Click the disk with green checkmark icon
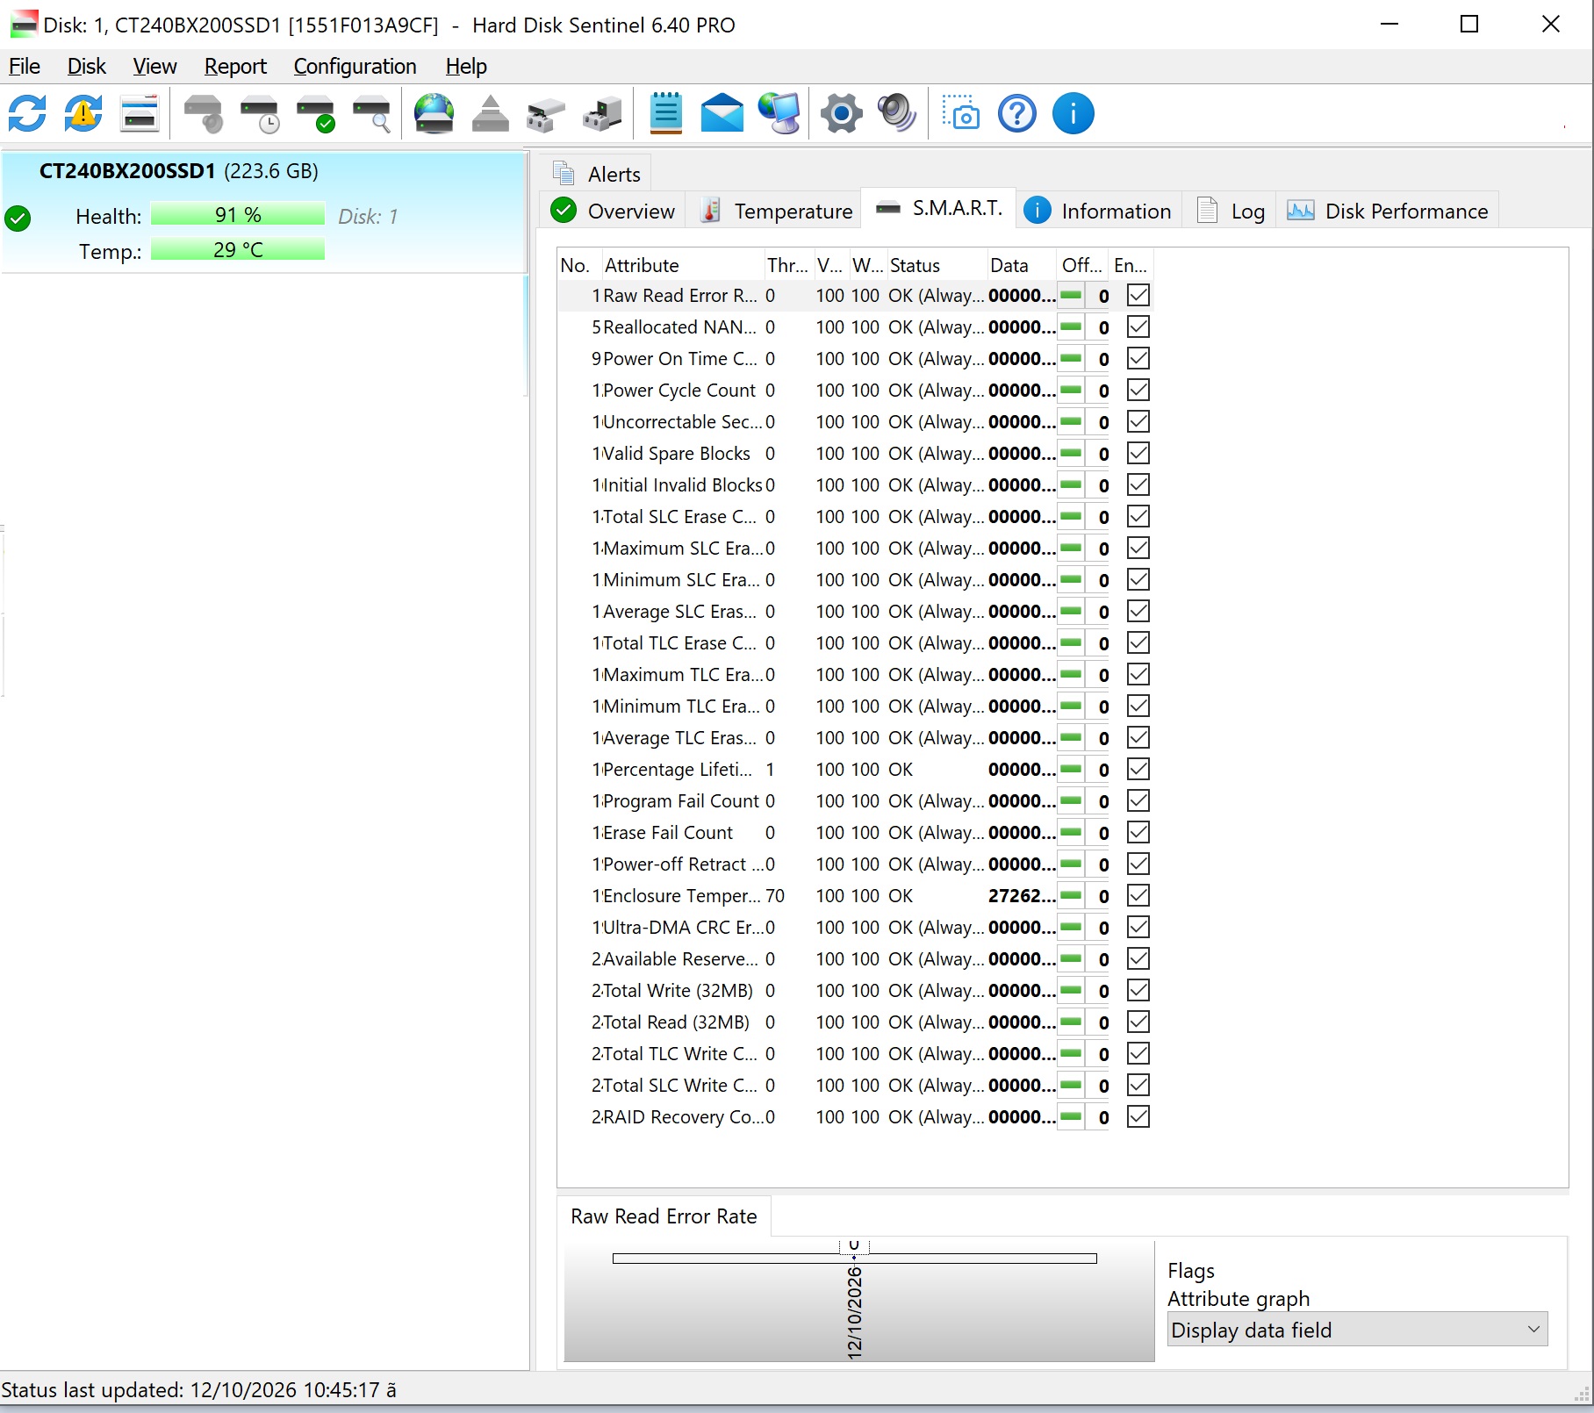Screen dimensions: 1594x1413 click(315, 114)
